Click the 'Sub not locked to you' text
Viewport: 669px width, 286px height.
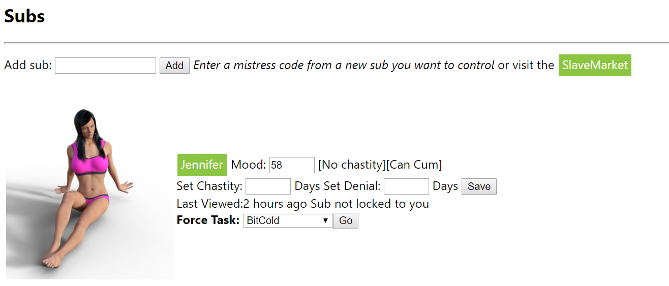(370, 204)
